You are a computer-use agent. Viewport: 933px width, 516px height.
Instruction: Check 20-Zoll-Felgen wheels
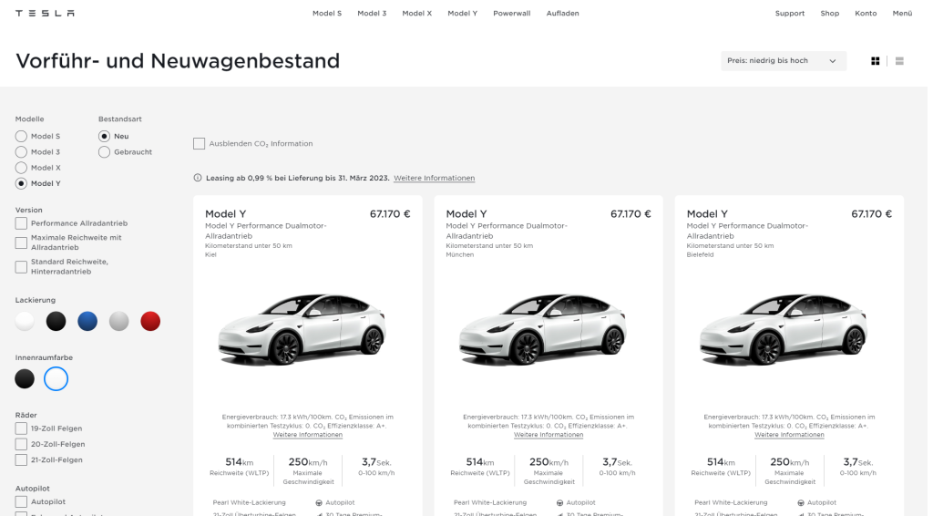pyautogui.click(x=22, y=444)
